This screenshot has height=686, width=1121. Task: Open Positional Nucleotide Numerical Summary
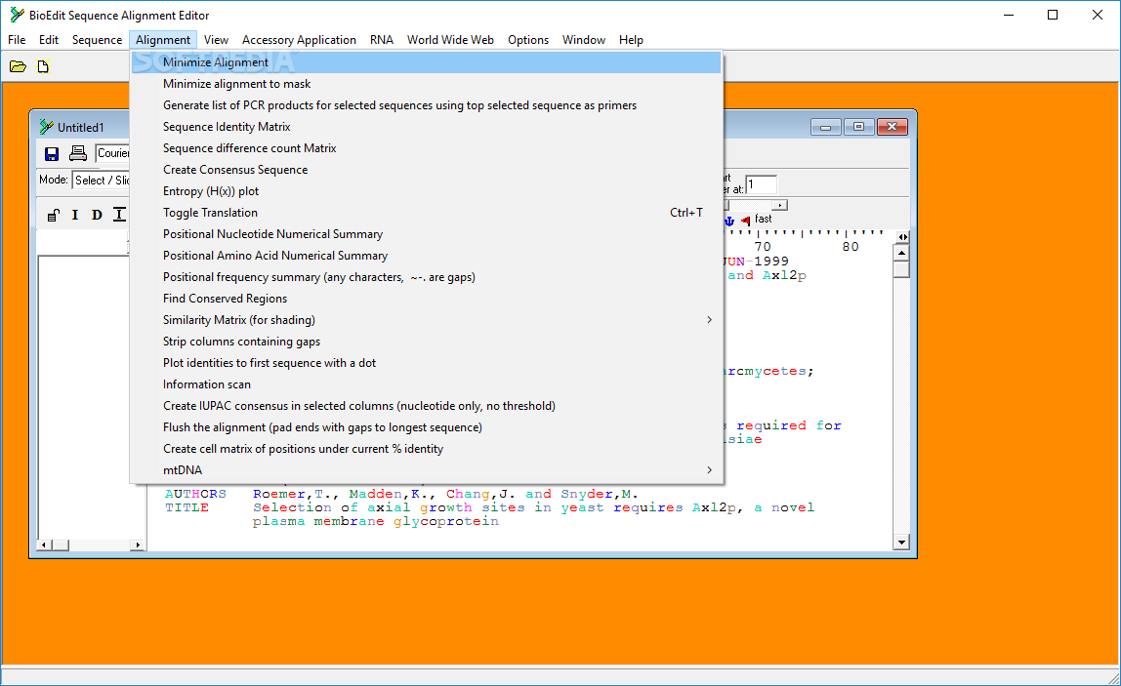tap(426, 233)
